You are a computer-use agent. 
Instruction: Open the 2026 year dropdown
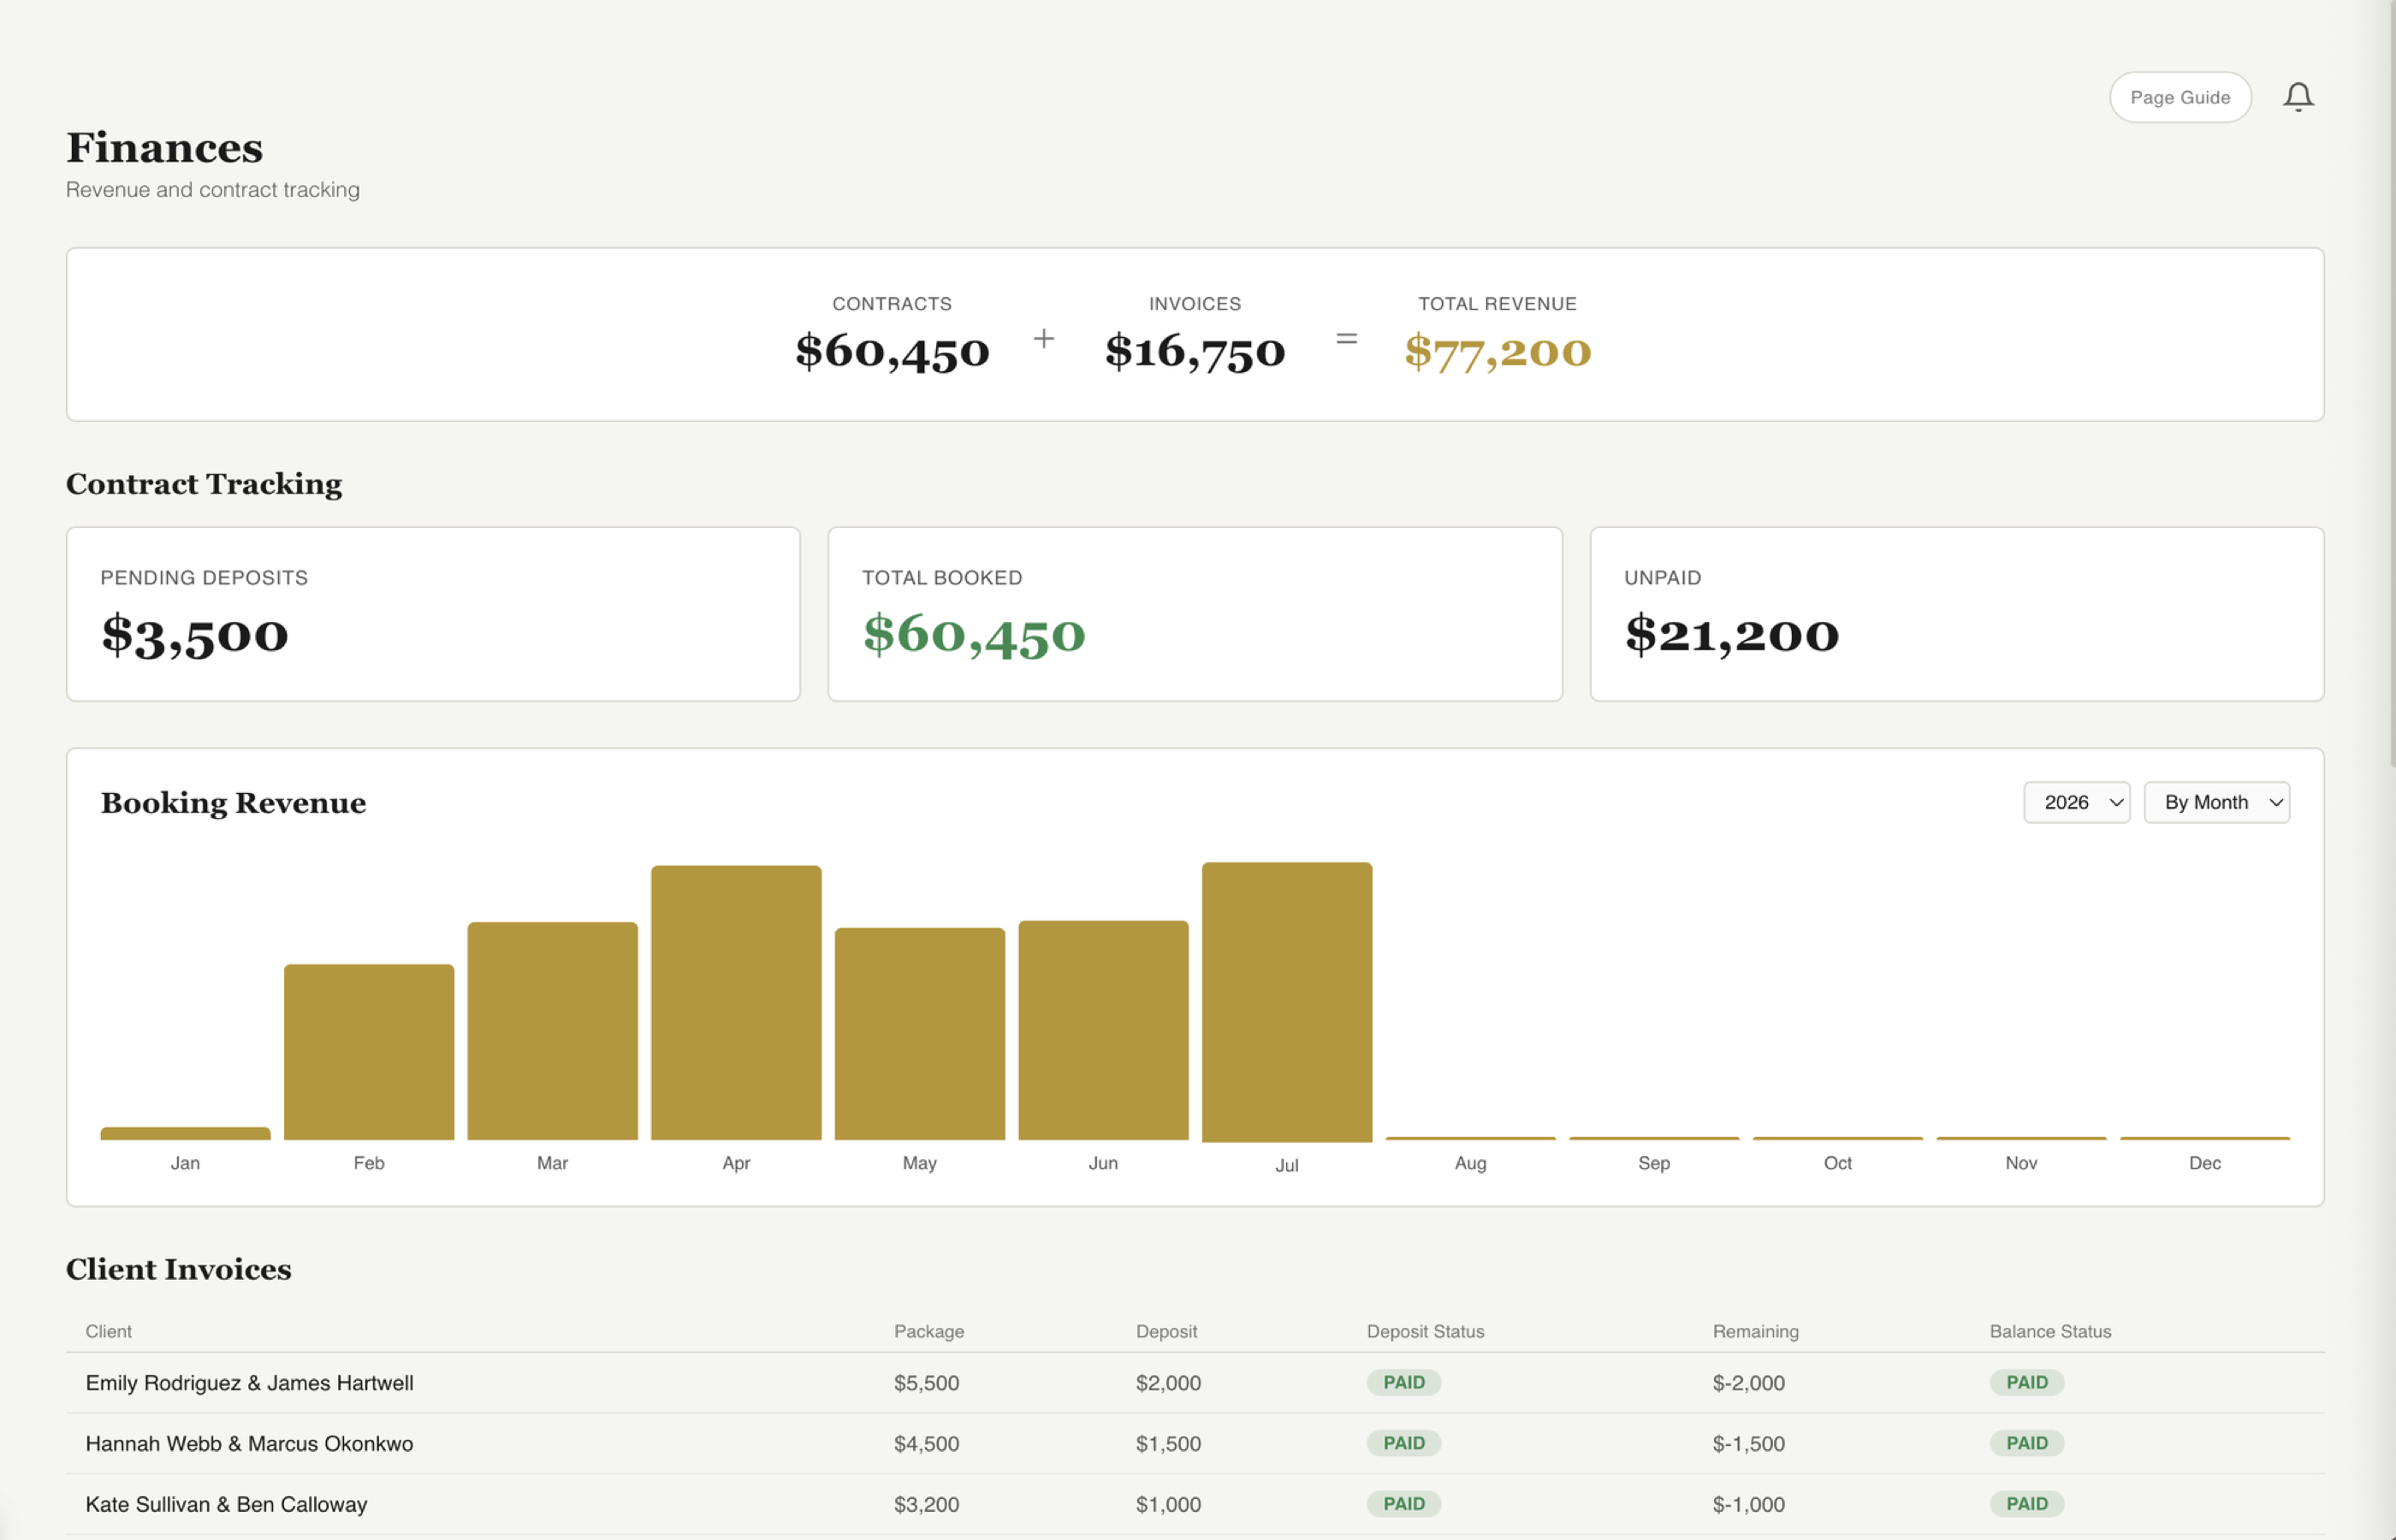tap(2076, 802)
